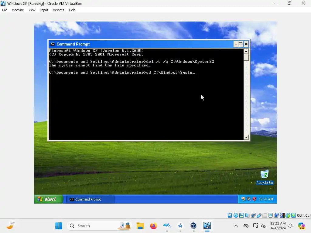Click the XP red security shield icon

pyautogui.click(x=254, y=199)
